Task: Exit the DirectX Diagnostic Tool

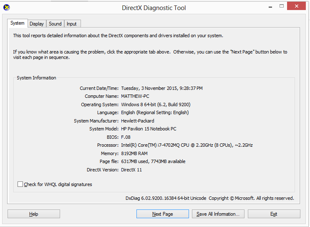Action: 274,214
